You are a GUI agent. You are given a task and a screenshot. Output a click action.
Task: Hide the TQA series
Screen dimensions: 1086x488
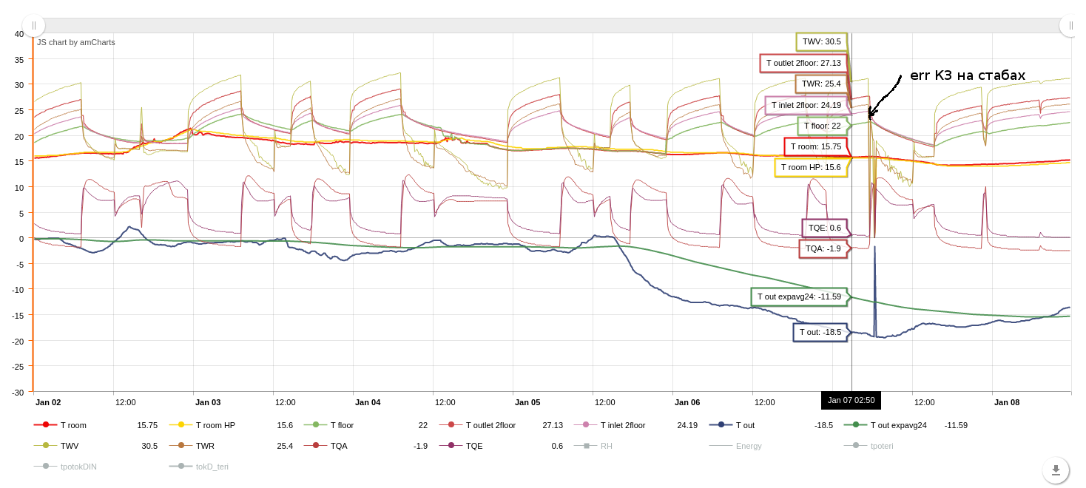(365, 446)
